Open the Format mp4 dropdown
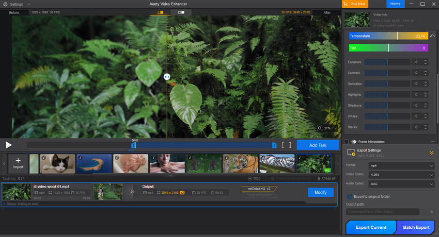The width and height of the screenshot is (439, 237). pos(401,165)
